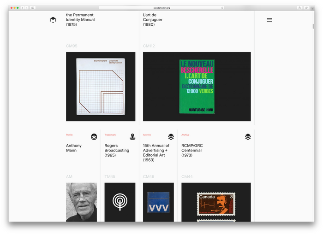Click the stamp trademark icon for Rogers Broadcasting
Viewport: 323px width, 234px height.
(132, 137)
